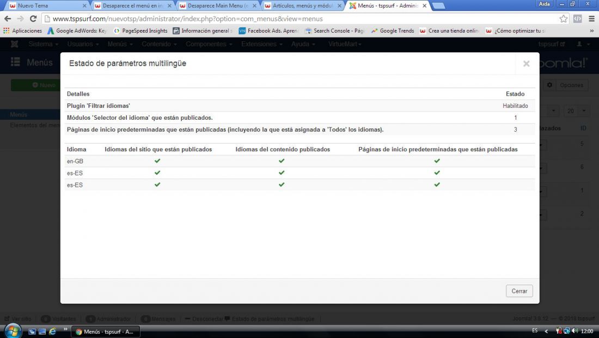
Task: Open Google Trends bookmark
Action: [x=393, y=30]
